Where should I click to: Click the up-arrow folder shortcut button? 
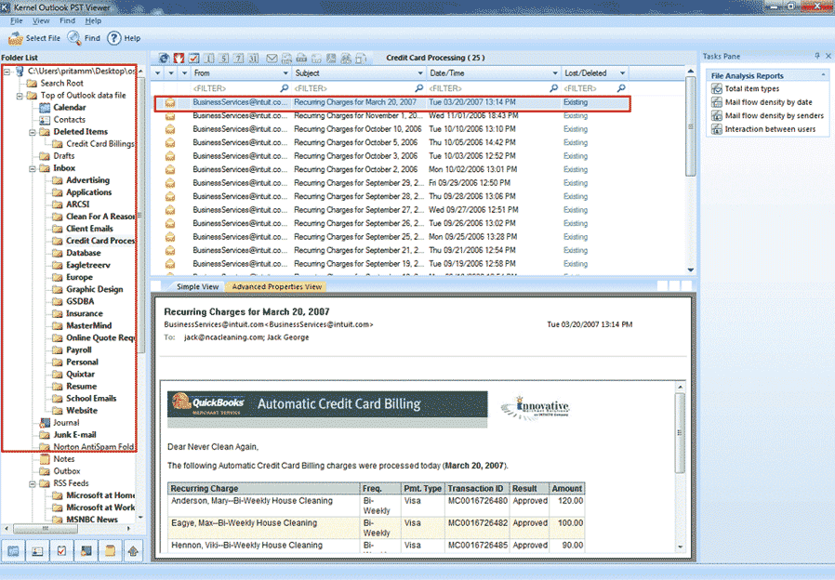(133, 551)
